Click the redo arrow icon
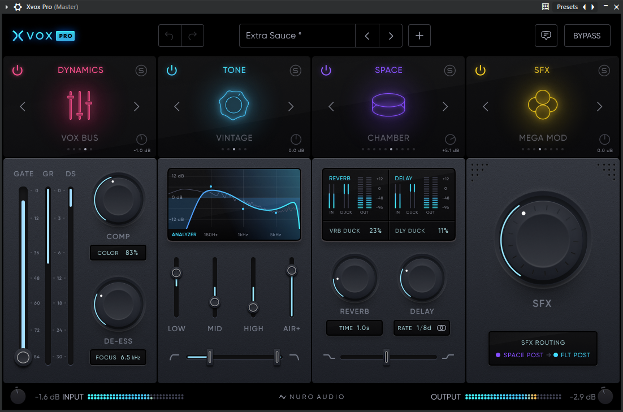This screenshot has height=412, width=623. point(193,36)
